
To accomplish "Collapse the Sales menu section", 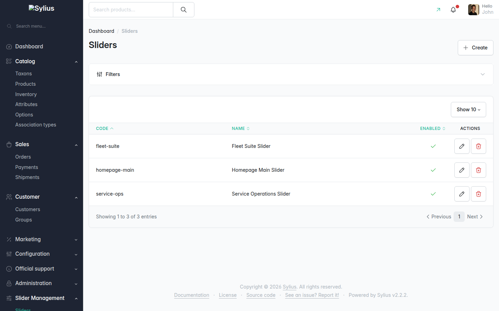I will [76, 145].
